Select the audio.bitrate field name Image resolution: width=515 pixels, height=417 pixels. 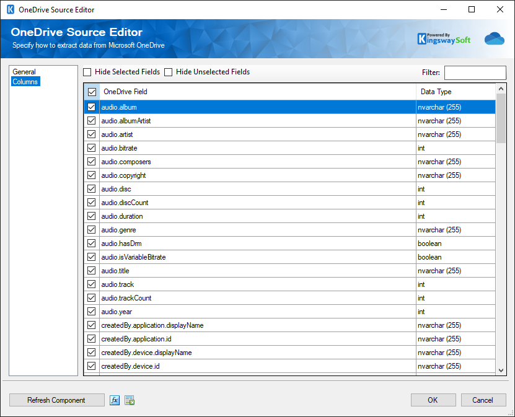click(119, 148)
